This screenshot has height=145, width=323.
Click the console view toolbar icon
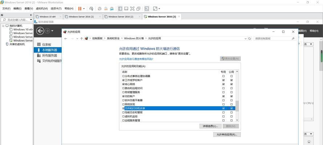[147, 9]
